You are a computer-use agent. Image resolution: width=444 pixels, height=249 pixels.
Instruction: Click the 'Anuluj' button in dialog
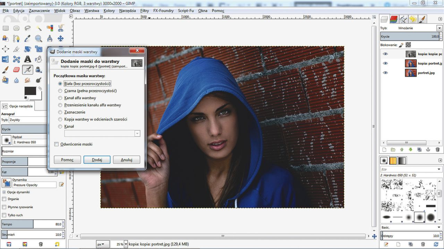pyautogui.click(x=127, y=160)
